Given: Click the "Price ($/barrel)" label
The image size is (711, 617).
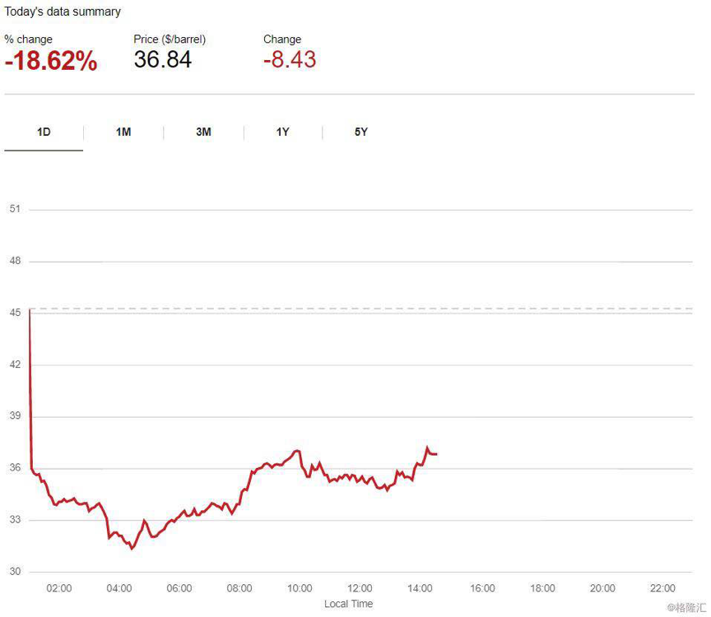Looking at the screenshot, I should pyautogui.click(x=170, y=39).
